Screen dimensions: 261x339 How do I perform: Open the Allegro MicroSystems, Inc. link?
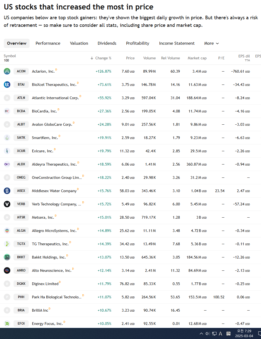[54, 231]
